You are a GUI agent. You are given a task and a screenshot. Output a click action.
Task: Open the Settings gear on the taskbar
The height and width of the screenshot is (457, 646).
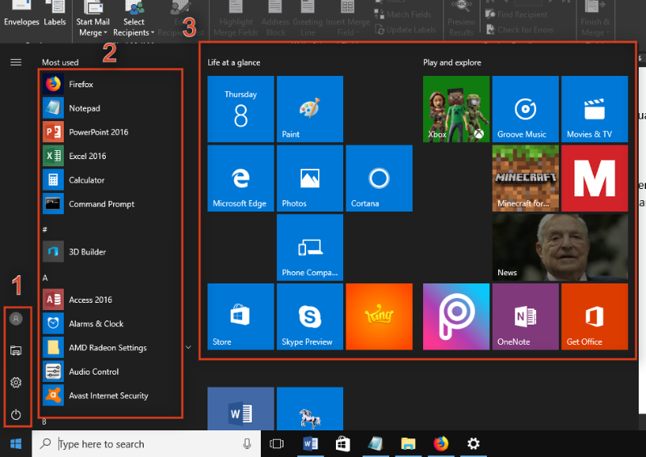[473, 444]
